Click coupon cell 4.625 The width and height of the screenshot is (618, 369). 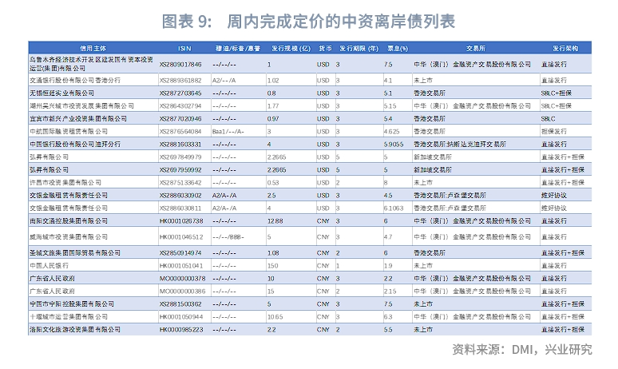tap(392, 131)
